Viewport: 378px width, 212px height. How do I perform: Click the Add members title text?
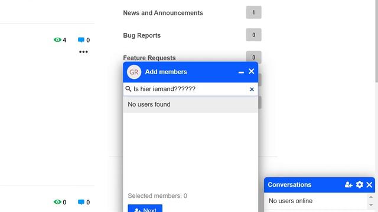tap(166, 72)
